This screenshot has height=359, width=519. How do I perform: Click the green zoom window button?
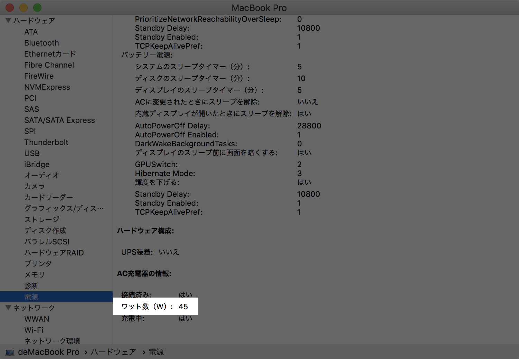point(37,7)
